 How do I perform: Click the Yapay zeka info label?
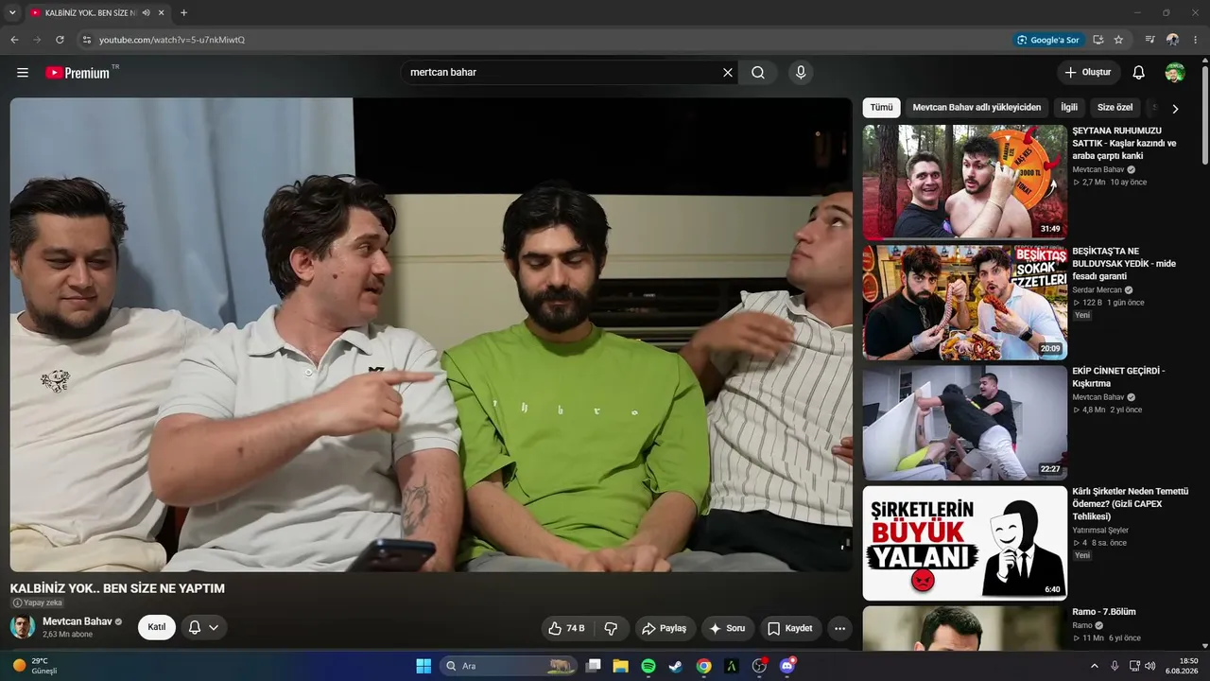[37, 602]
